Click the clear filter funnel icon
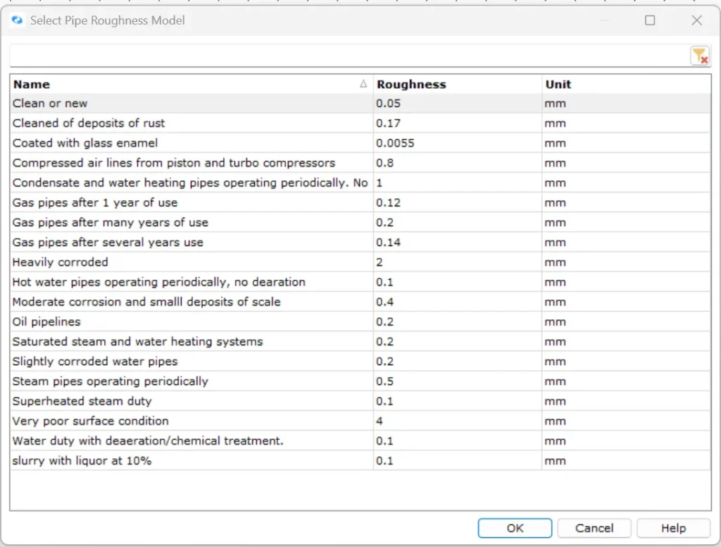This screenshot has width=721, height=547. click(x=699, y=56)
